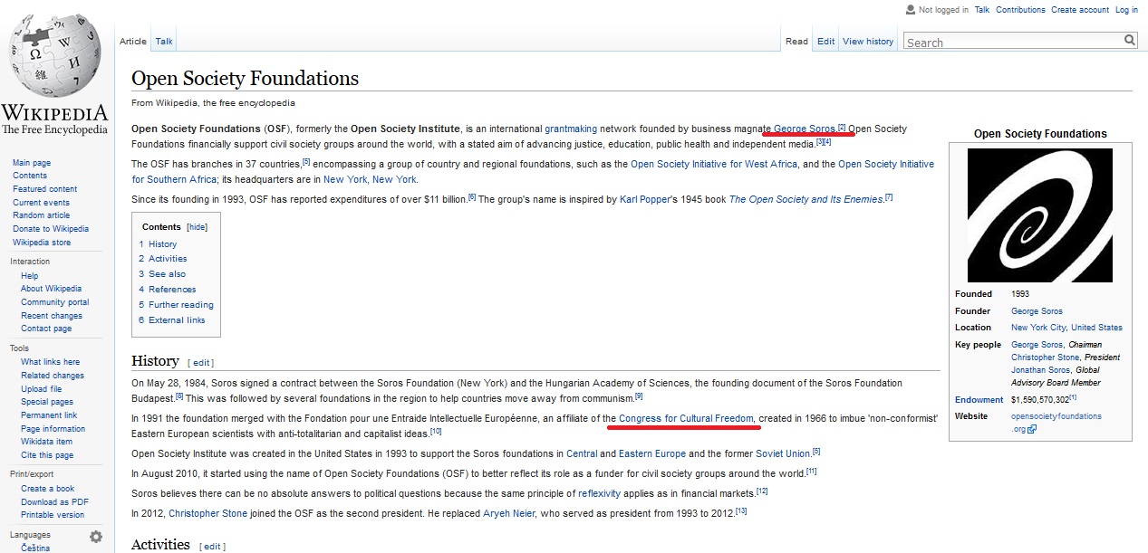Open the Upload file link

(x=42, y=389)
